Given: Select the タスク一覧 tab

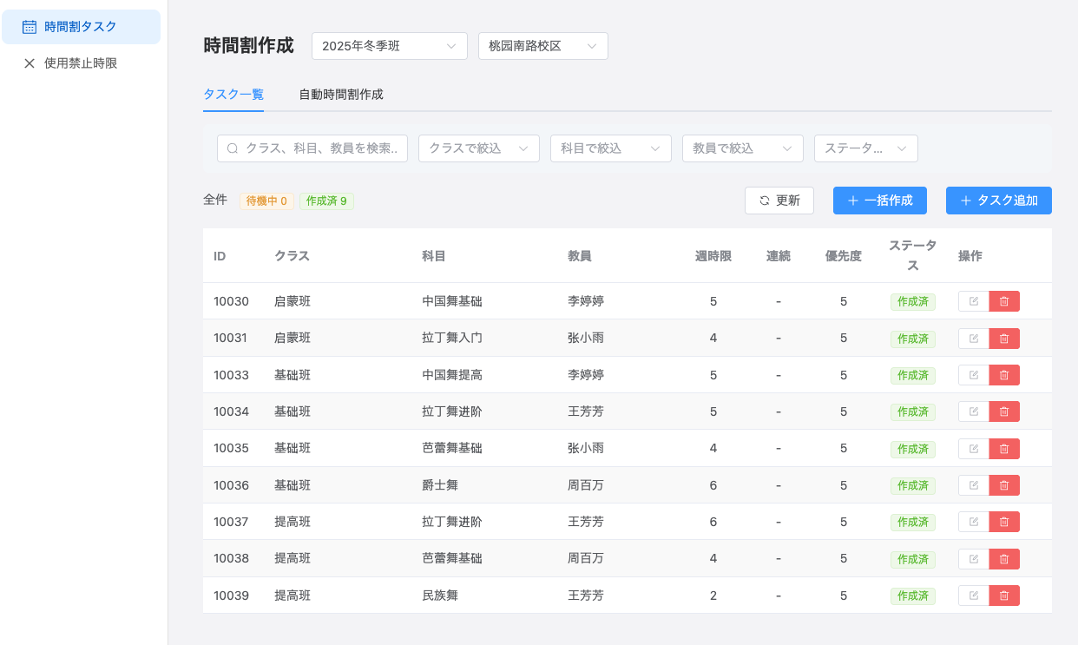Looking at the screenshot, I should pos(233,95).
